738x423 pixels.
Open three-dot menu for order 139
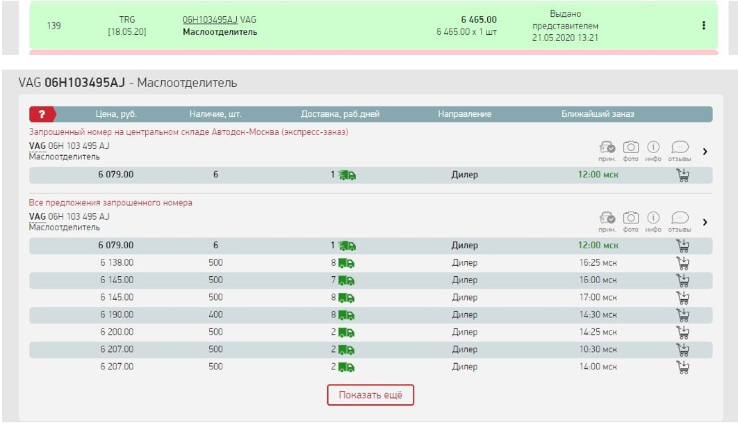click(x=703, y=26)
